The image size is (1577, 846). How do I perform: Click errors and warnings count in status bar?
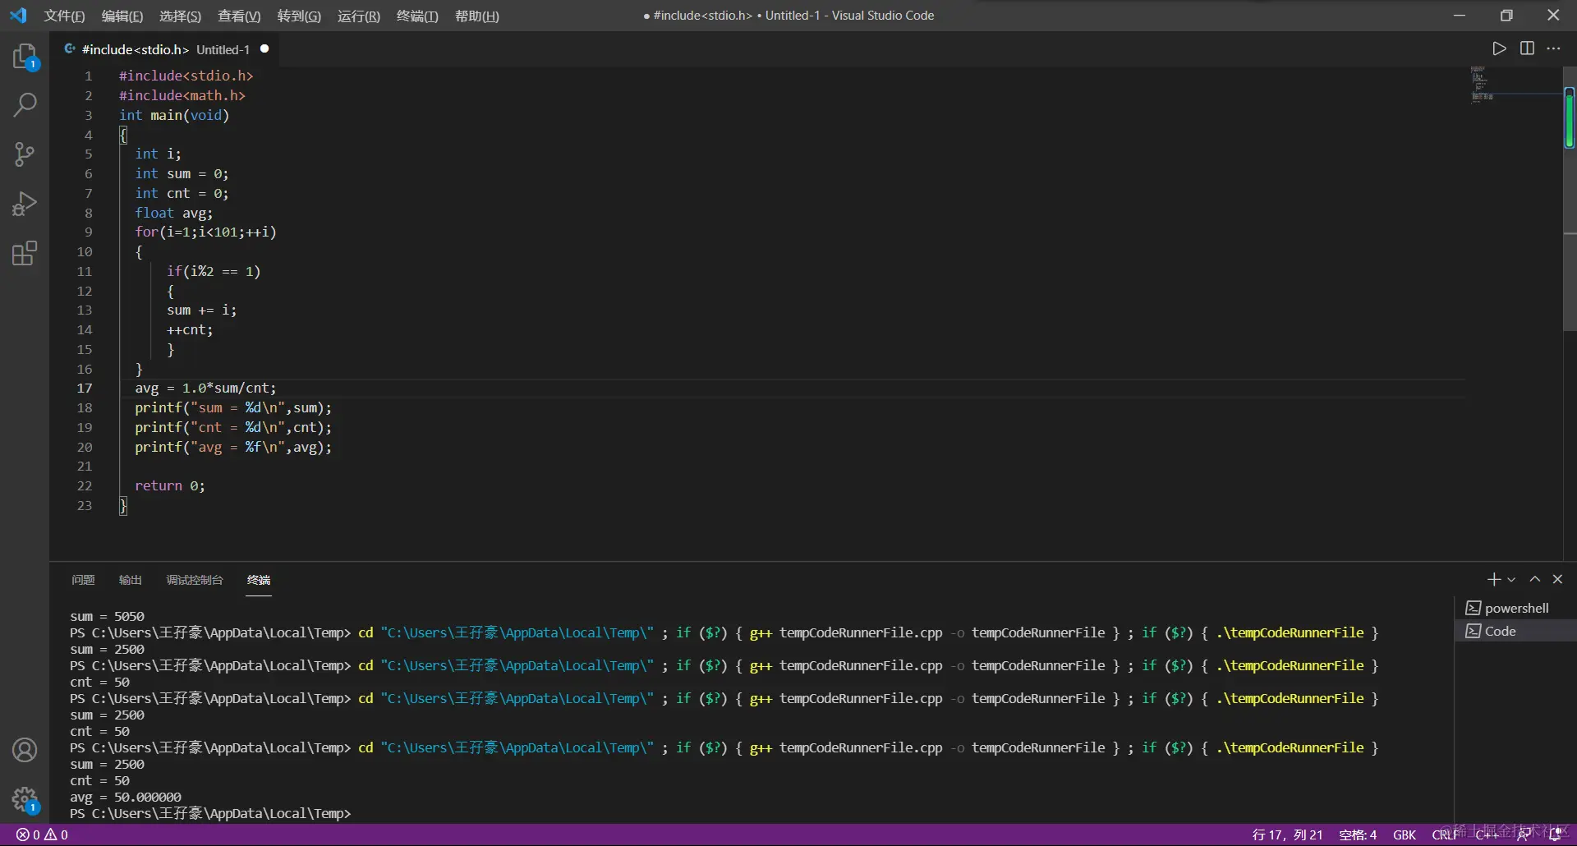[43, 835]
